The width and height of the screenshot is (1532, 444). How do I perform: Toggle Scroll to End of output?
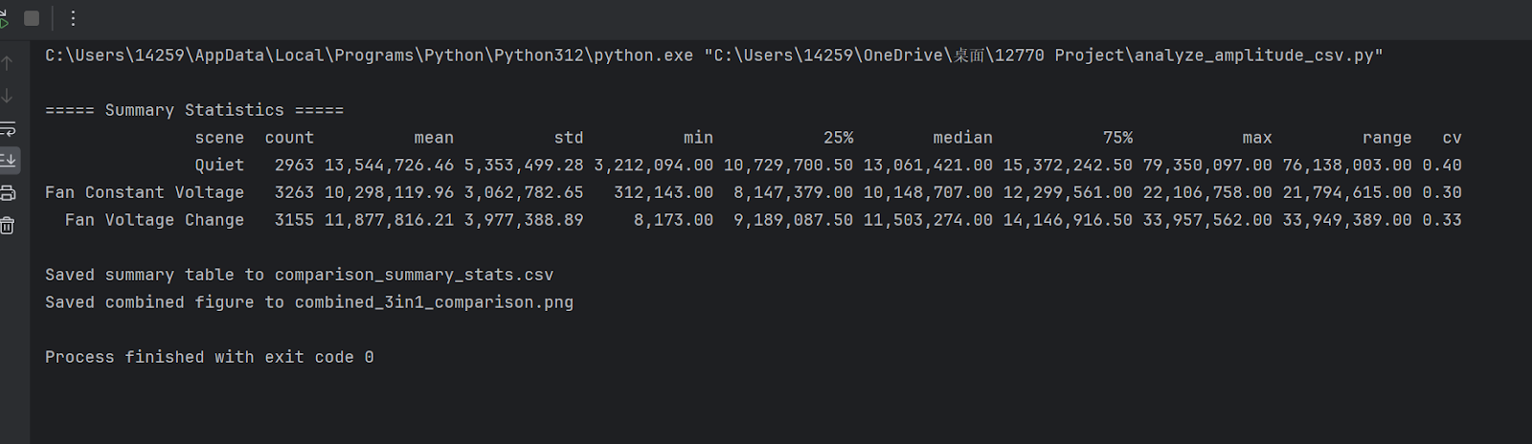(8, 160)
